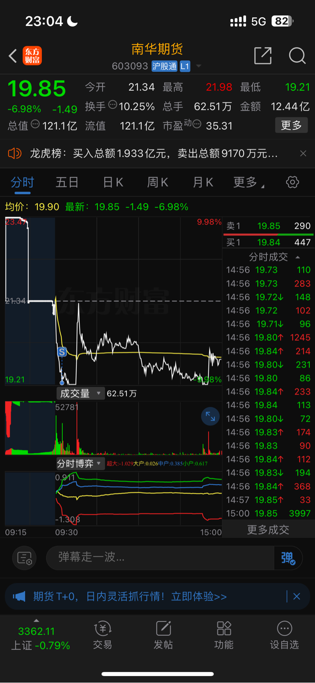
Task: Tap the info icon beside 市盈
Action: click(x=197, y=124)
